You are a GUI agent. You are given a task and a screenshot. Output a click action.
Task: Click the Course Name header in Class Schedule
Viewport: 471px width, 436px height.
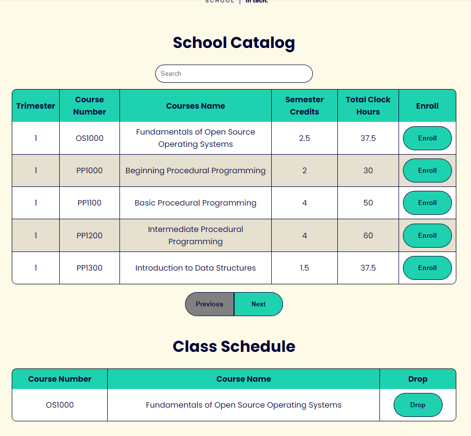(244, 379)
